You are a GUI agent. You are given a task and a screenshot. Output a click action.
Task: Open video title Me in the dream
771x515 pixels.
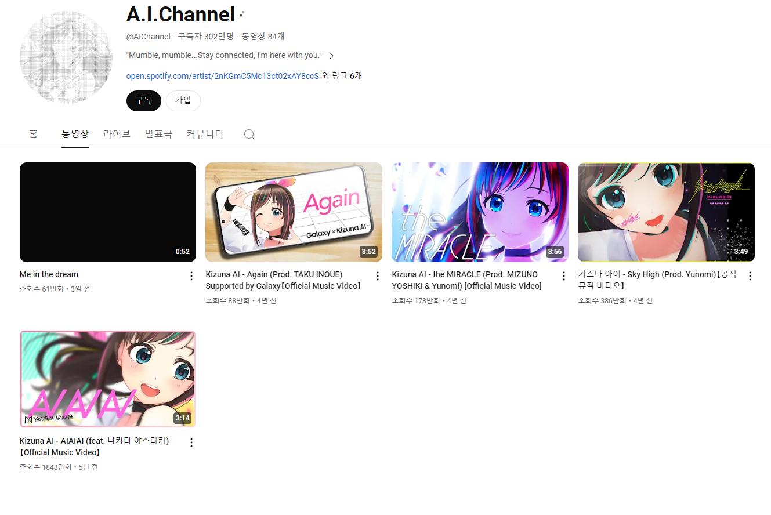point(49,274)
